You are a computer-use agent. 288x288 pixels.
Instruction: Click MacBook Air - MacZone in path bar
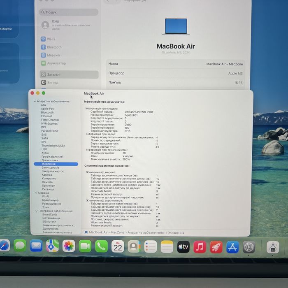107,232
